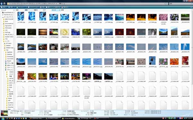Click the blank _1271881.ORF file icon
This screenshot has height=120, width=193.
(x=120, y=76)
